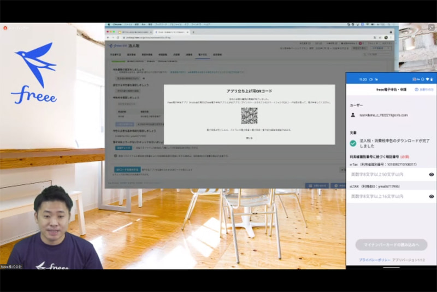The width and height of the screenshot is (437, 292).
Task: Select the last freee navigation tab
Action: coord(217,55)
